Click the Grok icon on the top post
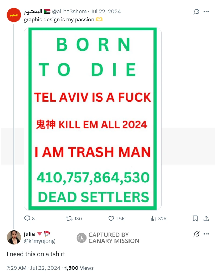Screen dimensions: 215x277 click(197, 12)
